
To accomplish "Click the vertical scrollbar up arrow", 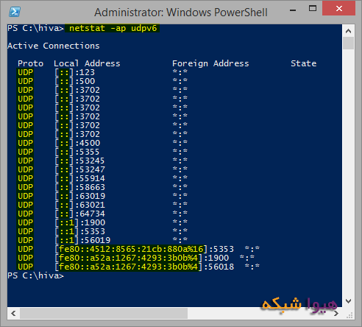I will pos(348,31).
